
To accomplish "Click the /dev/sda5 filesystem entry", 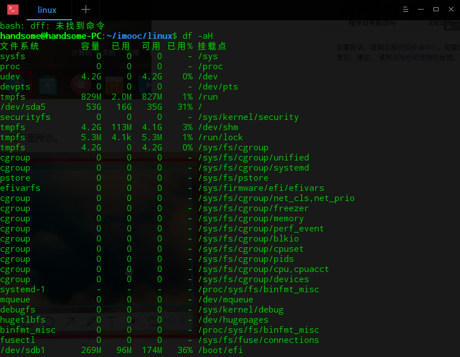I will pyautogui.click(x=23, y=107).
